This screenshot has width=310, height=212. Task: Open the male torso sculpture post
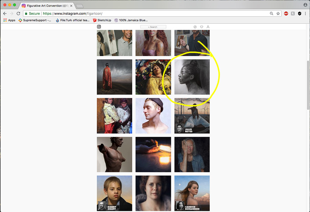tap(114, 155)
